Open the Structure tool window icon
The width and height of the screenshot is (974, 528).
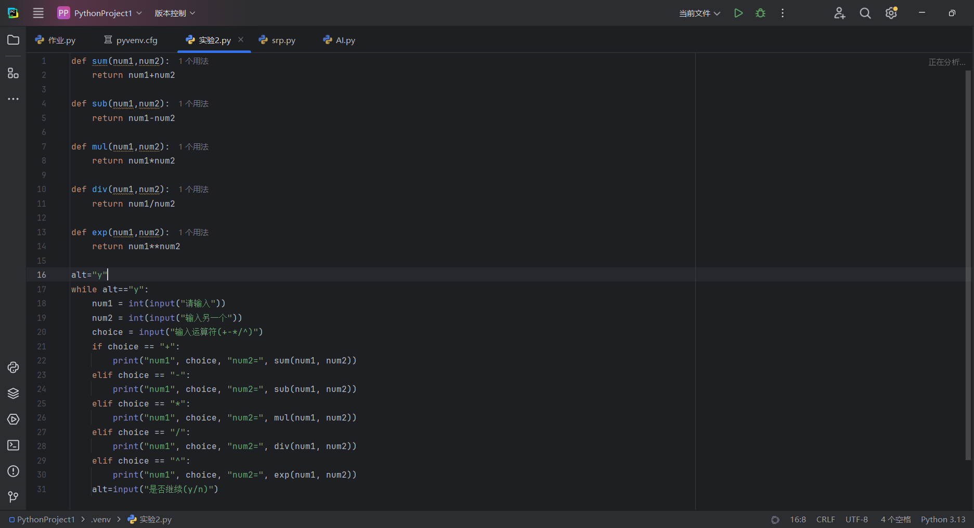coord(13,73)
